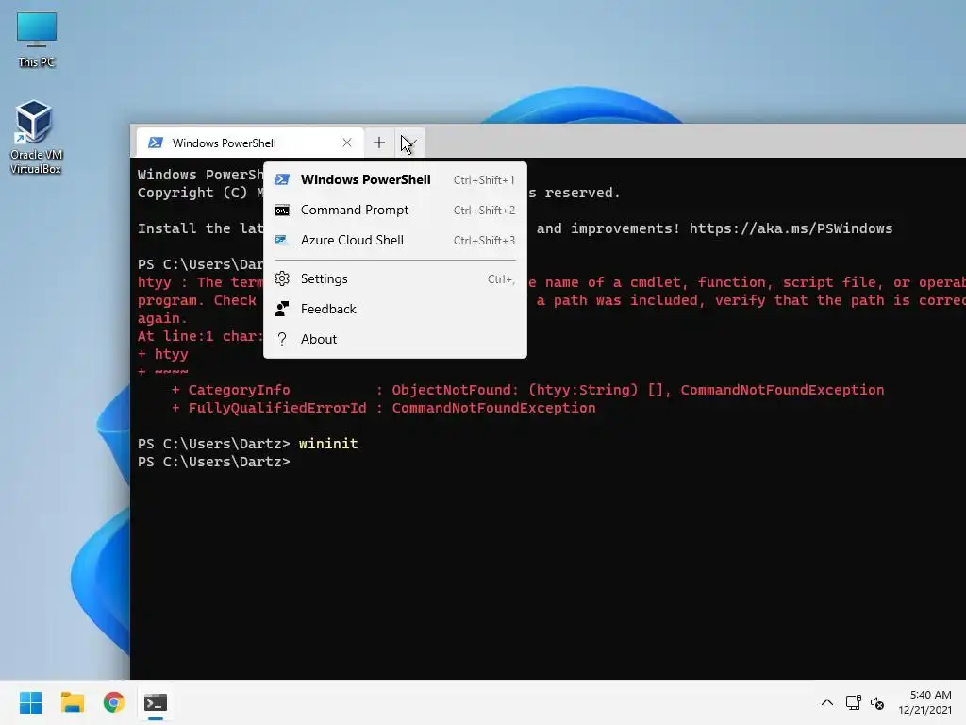Select Windows PowerShell from the dropdown menu
The image size is (966, 725).
pyautogui.click(x=395, y=179)
